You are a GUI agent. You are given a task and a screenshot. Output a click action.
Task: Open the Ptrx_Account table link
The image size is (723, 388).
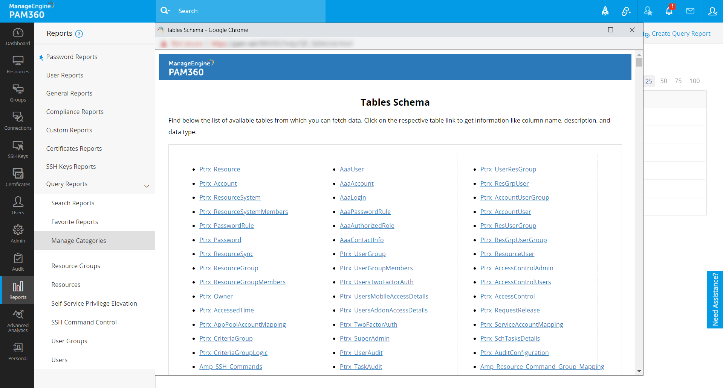pos(218,183)
